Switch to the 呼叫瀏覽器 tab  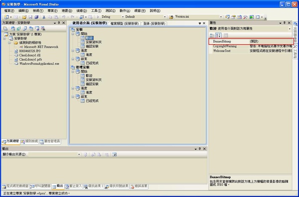pyautogui.click(x=40, y=187)
